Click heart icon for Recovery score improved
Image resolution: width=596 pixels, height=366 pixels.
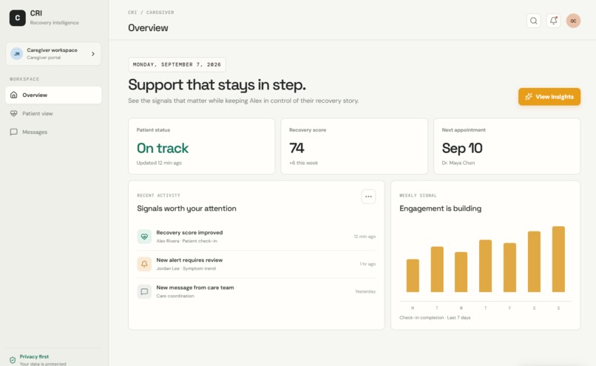click(144, 237)
